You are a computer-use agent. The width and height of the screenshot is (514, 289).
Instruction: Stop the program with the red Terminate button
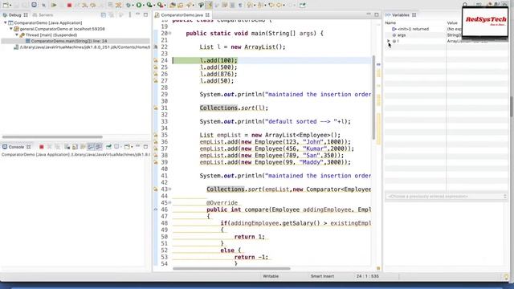click(x=69, y=5)
